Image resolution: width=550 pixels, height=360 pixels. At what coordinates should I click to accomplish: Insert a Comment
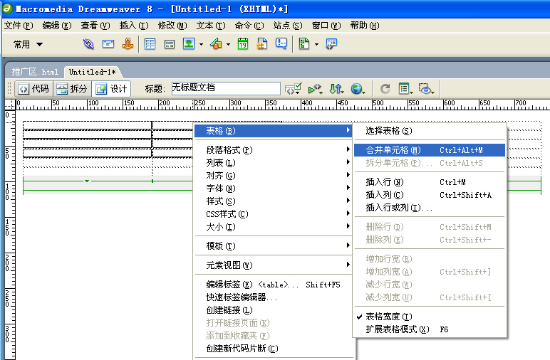[x=281, y=44]
